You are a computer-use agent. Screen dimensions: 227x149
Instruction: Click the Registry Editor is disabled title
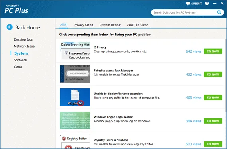coord(111,140)
